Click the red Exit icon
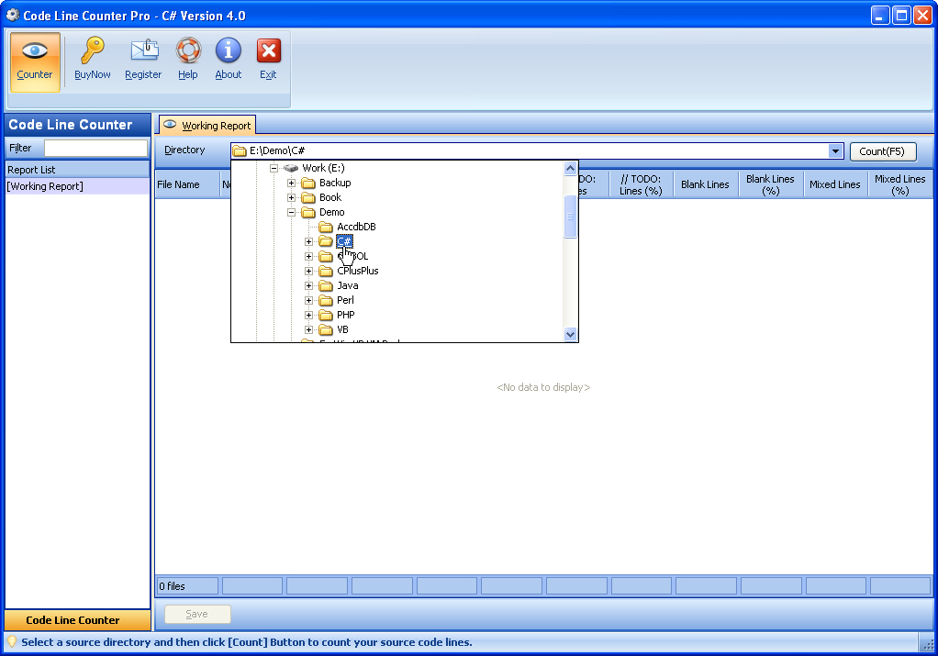The image size is (938, 656). click(269, 50)
